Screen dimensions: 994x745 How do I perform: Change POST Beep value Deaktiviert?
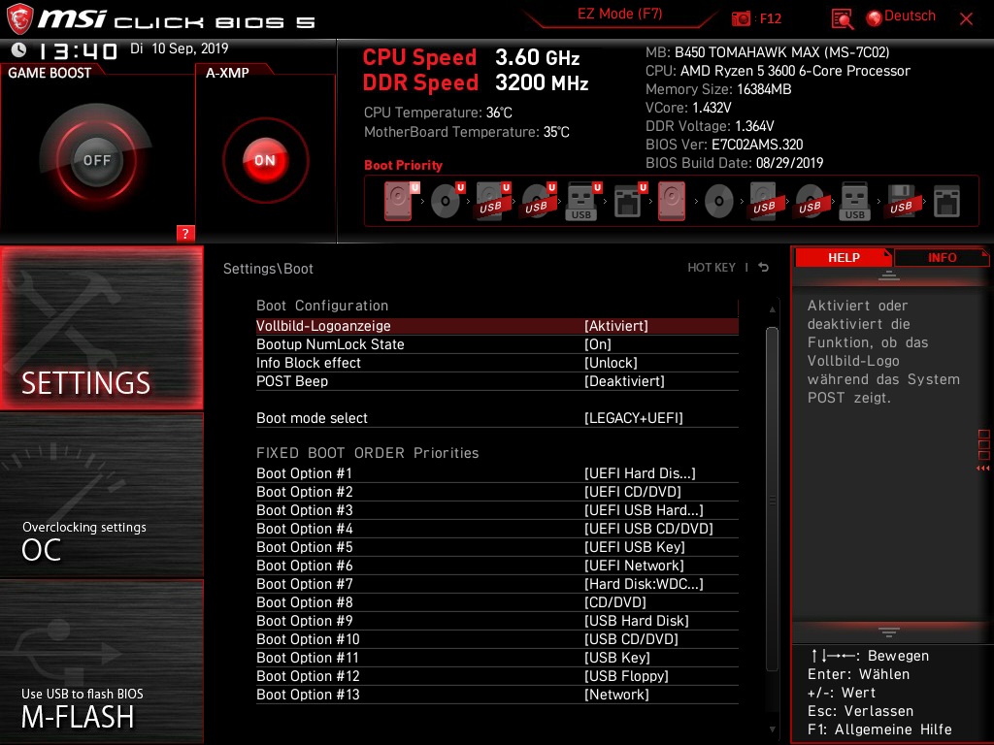[x=624, y=380]
